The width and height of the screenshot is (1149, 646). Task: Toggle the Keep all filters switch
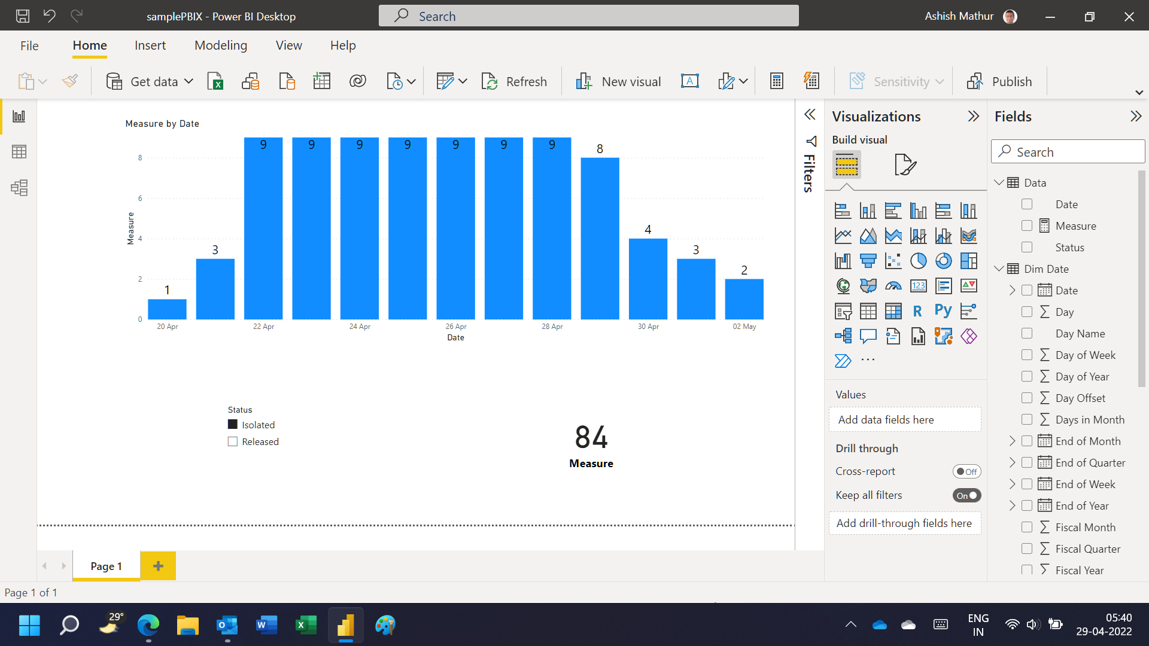(966, 495)
